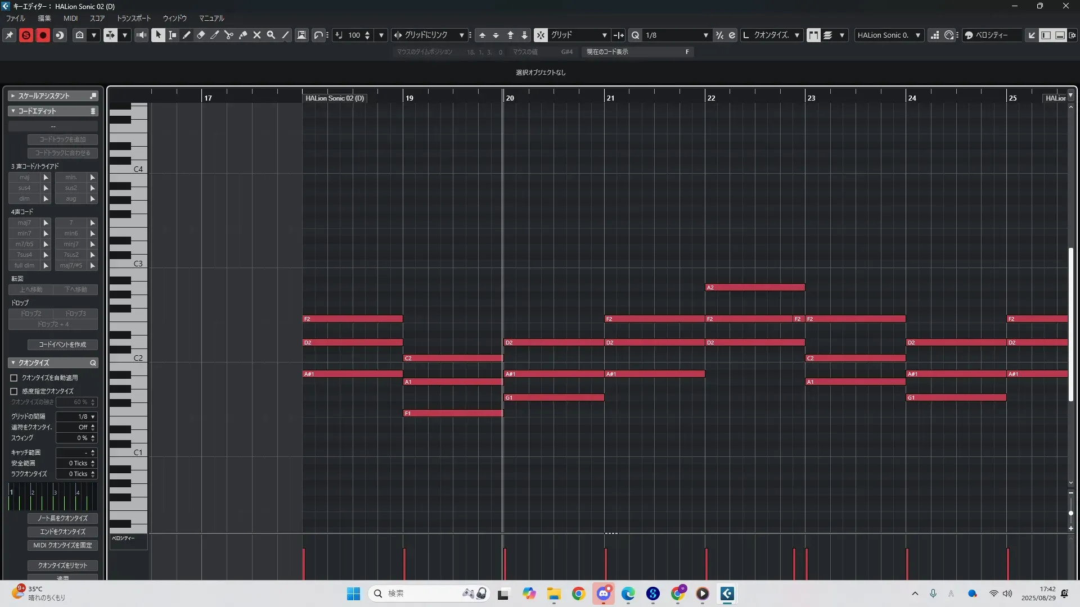Toggle the Snap on/off button

point(540,35)
